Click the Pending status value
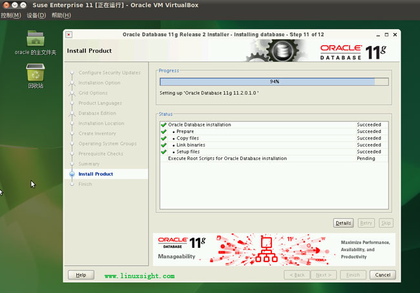The image size is (420, 293). (366, 158)
